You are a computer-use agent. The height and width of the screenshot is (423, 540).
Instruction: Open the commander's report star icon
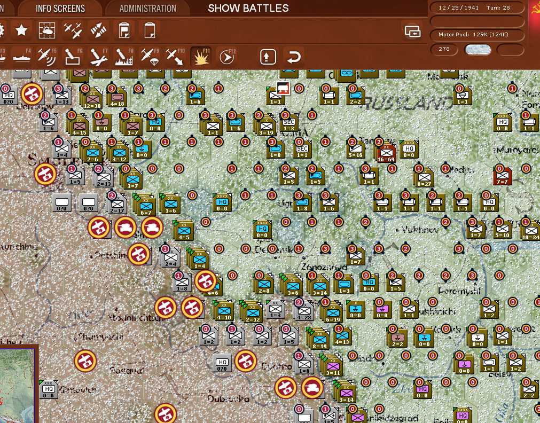tap(21, 30)
